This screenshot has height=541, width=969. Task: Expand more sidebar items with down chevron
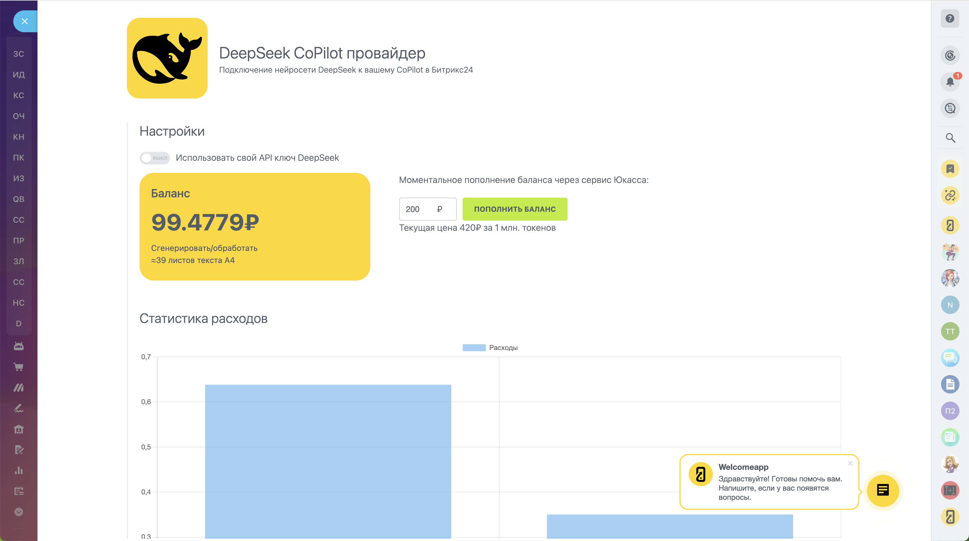(x=18, y=512)
